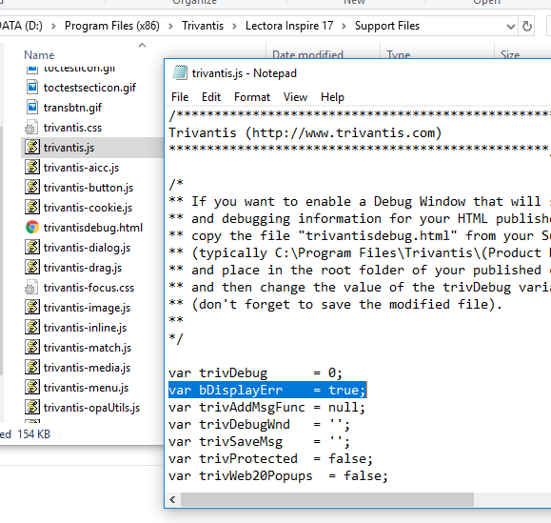Image resolution: width=551 pixels, height=523 pixels.
Task: Open the Notepad Help menu
Action: (332, 97)
